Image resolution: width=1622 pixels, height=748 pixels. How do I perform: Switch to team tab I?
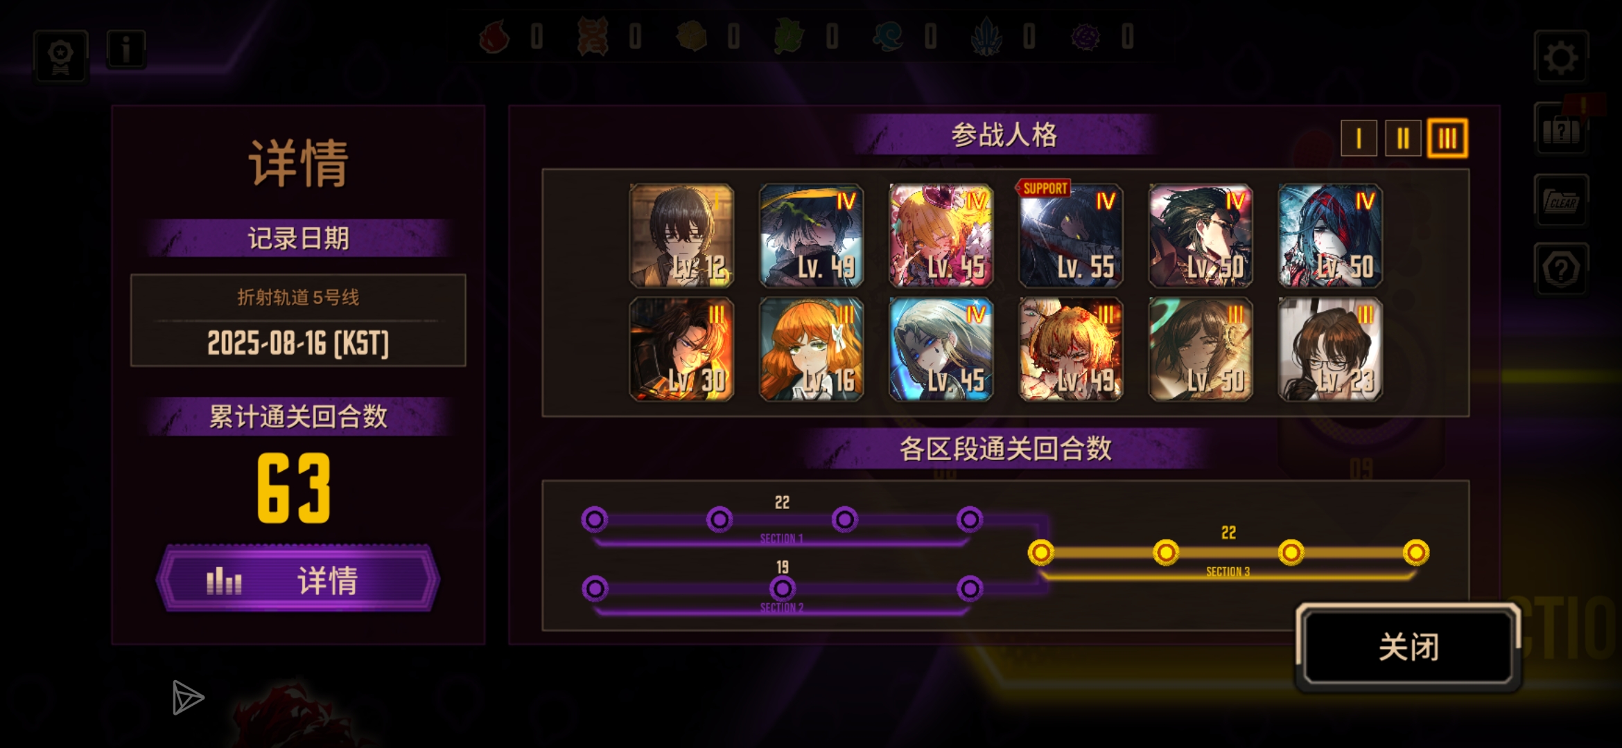(1358, 139)
